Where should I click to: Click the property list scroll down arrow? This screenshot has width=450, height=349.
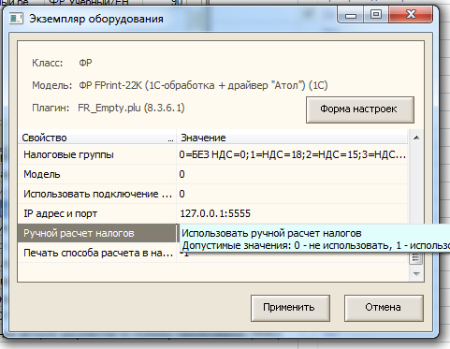[x=416, y=274]
